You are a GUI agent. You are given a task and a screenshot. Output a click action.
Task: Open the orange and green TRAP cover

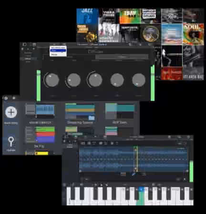coord(130,16)
